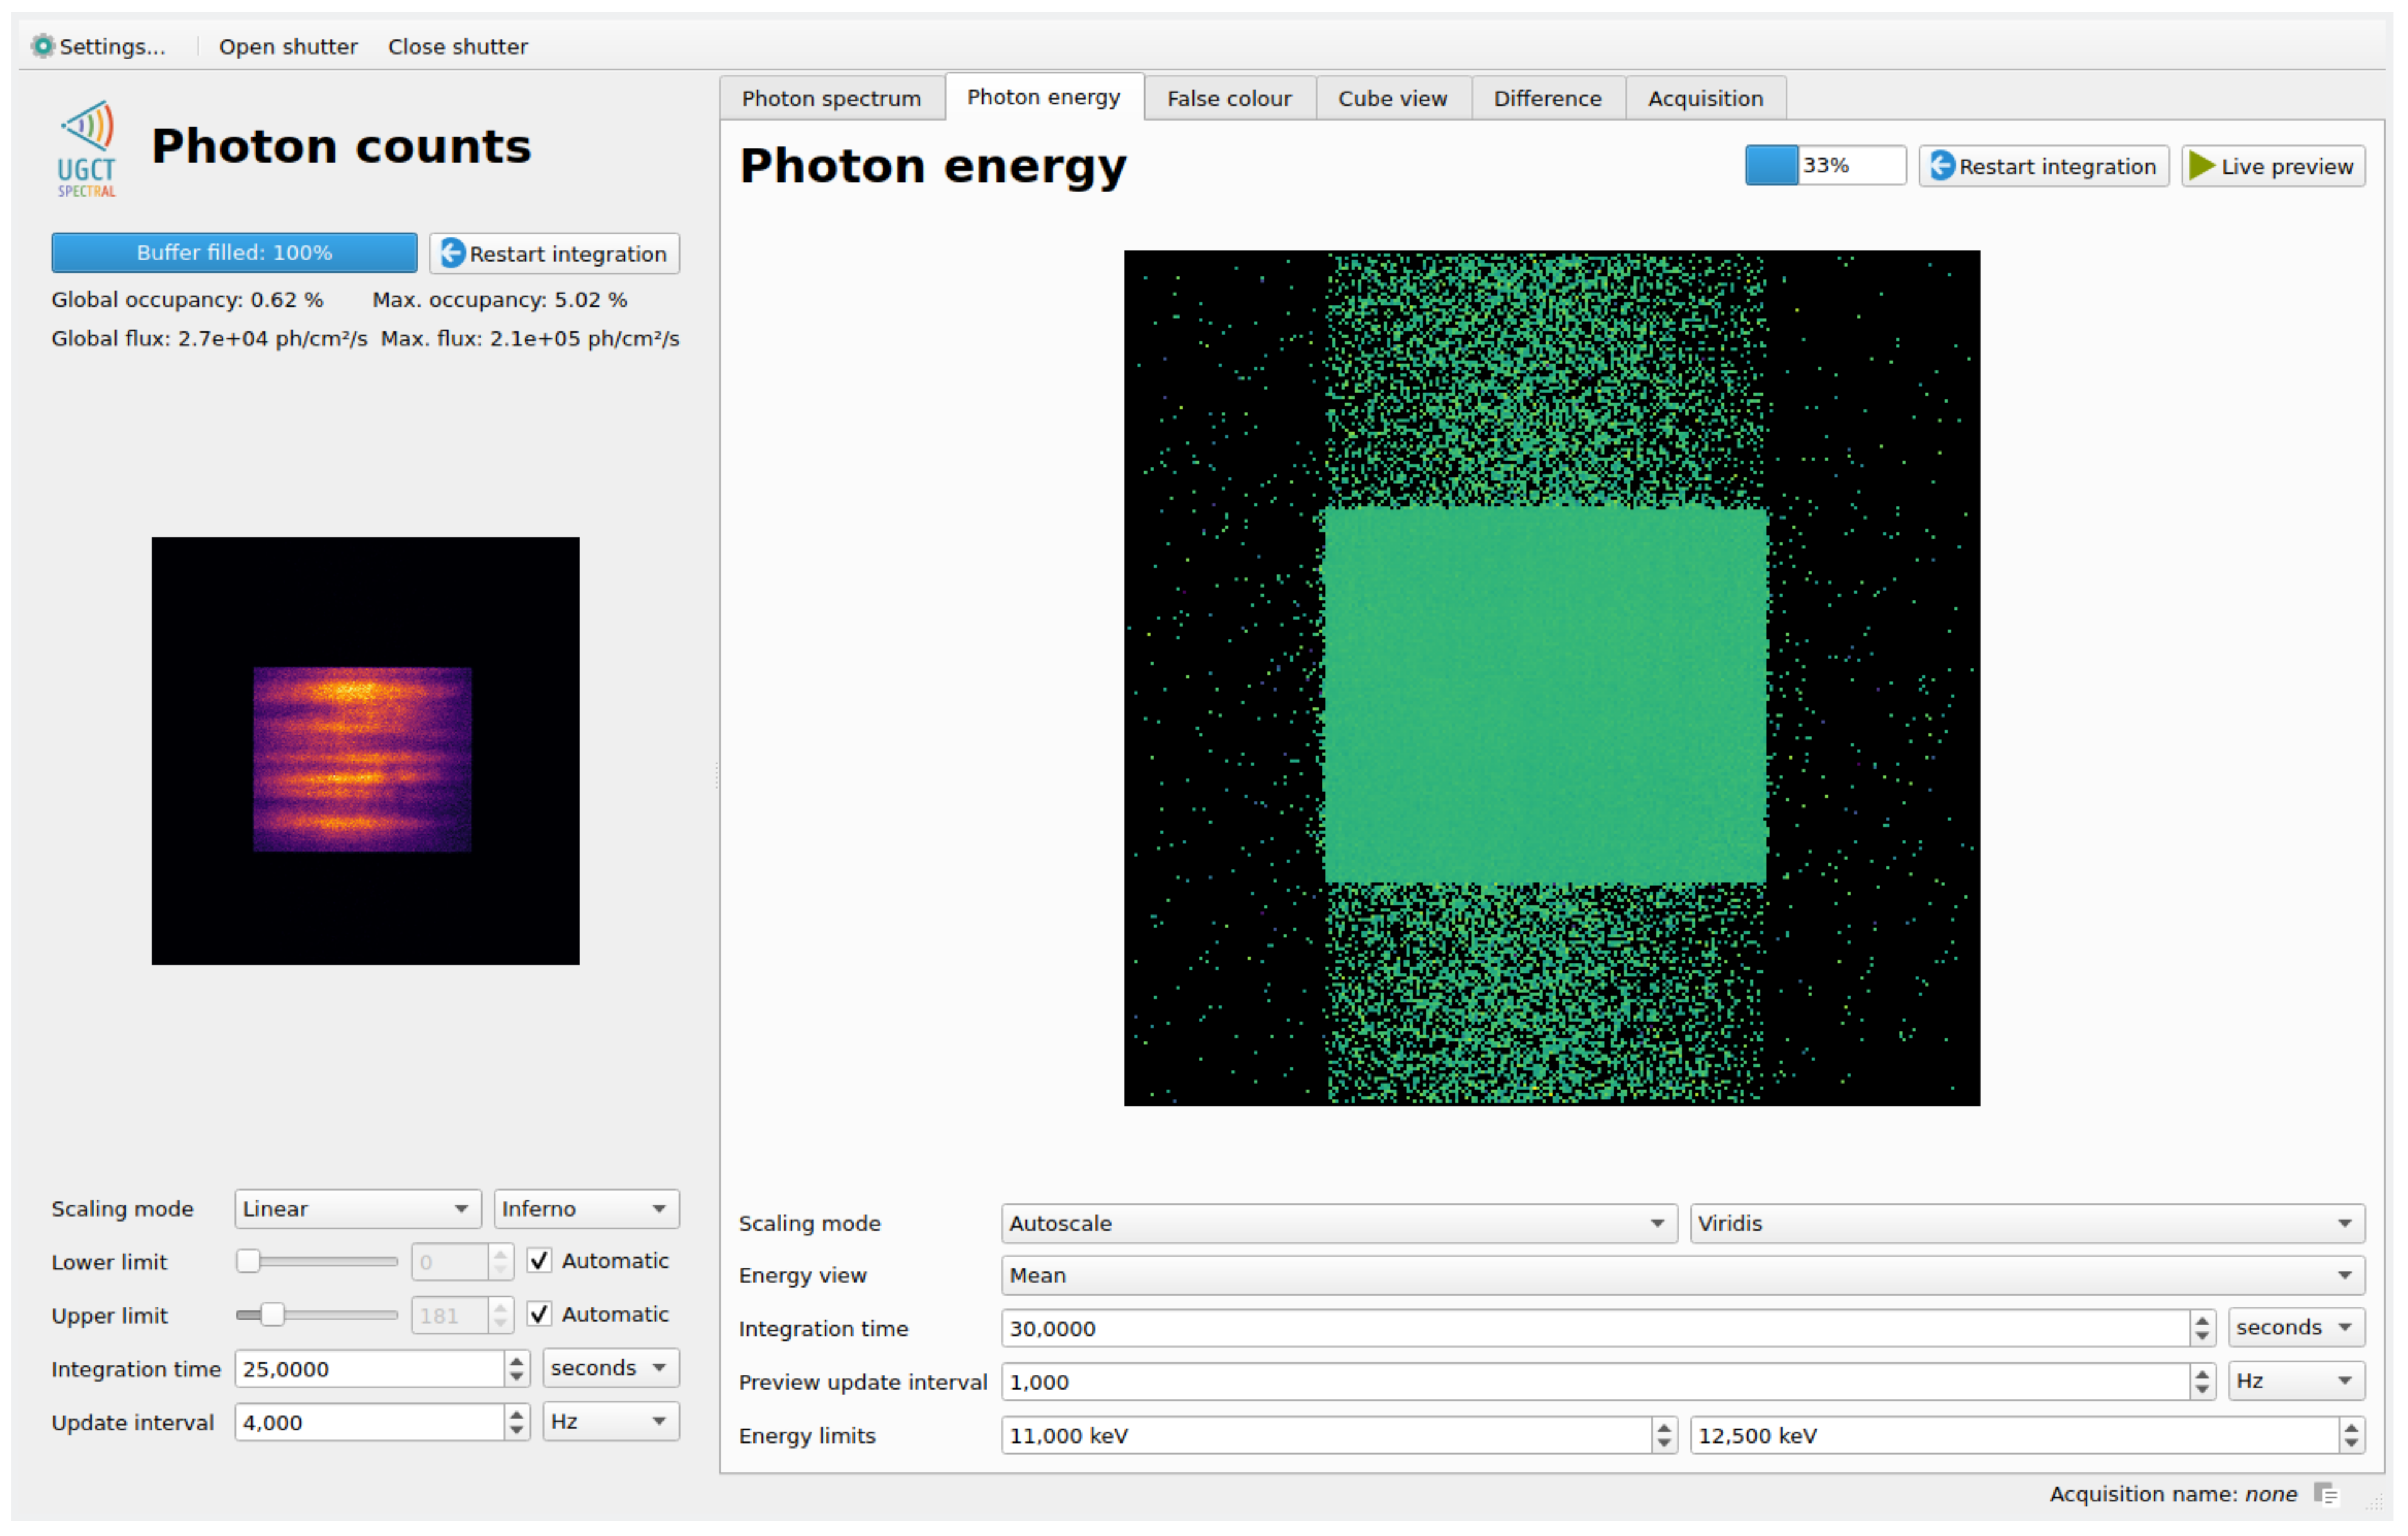
Task: Click Close shutter in the toolbar
Action: coord(458,47)
